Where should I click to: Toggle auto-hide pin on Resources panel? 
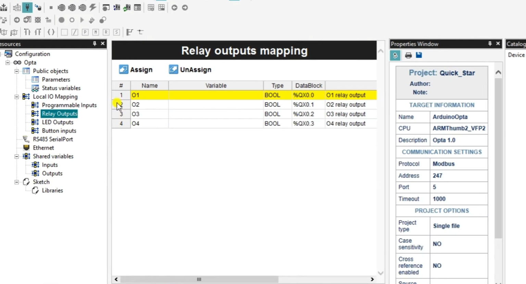[94, 44]
